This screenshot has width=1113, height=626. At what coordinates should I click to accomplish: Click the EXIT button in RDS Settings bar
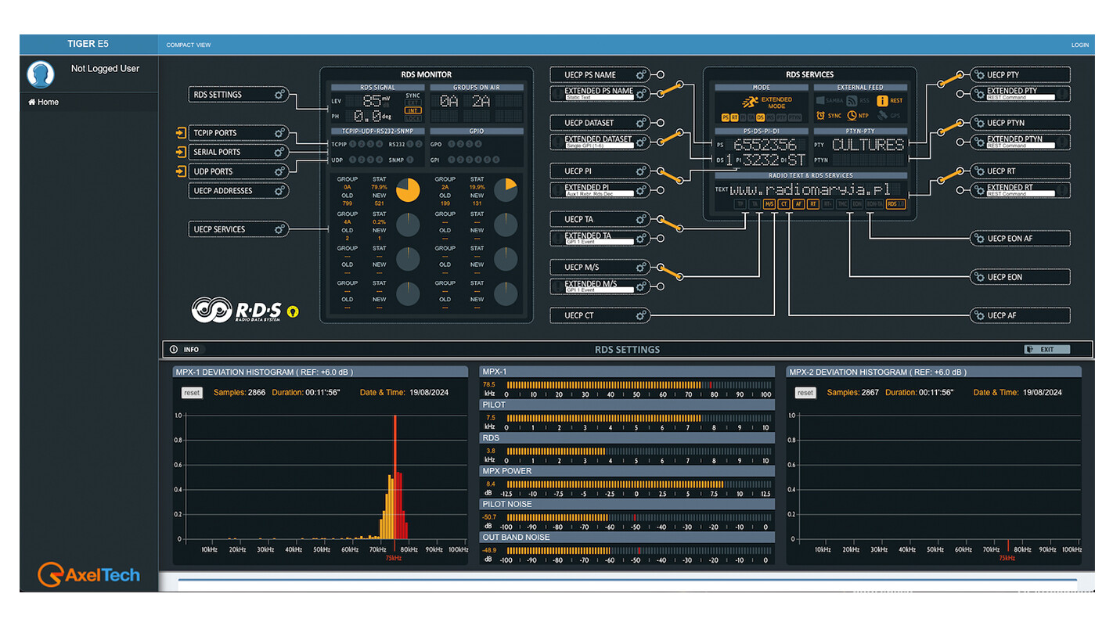click(1046, 350)
